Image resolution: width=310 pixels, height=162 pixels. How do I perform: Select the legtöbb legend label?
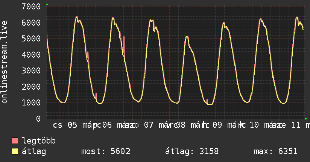(39, 141)
